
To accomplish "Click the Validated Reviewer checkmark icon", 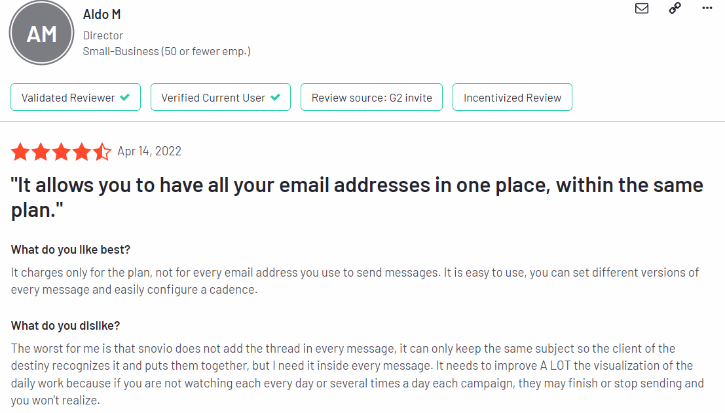I will [x=125, y=97].
